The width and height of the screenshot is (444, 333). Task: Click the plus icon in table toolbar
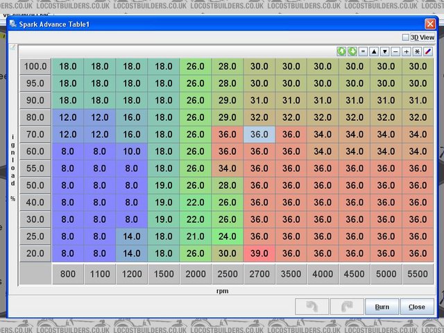407,51
